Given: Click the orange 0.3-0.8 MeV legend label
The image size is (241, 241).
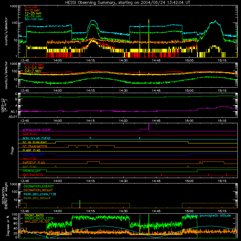Looking at the screenshot, I should [x=34, y=68].
